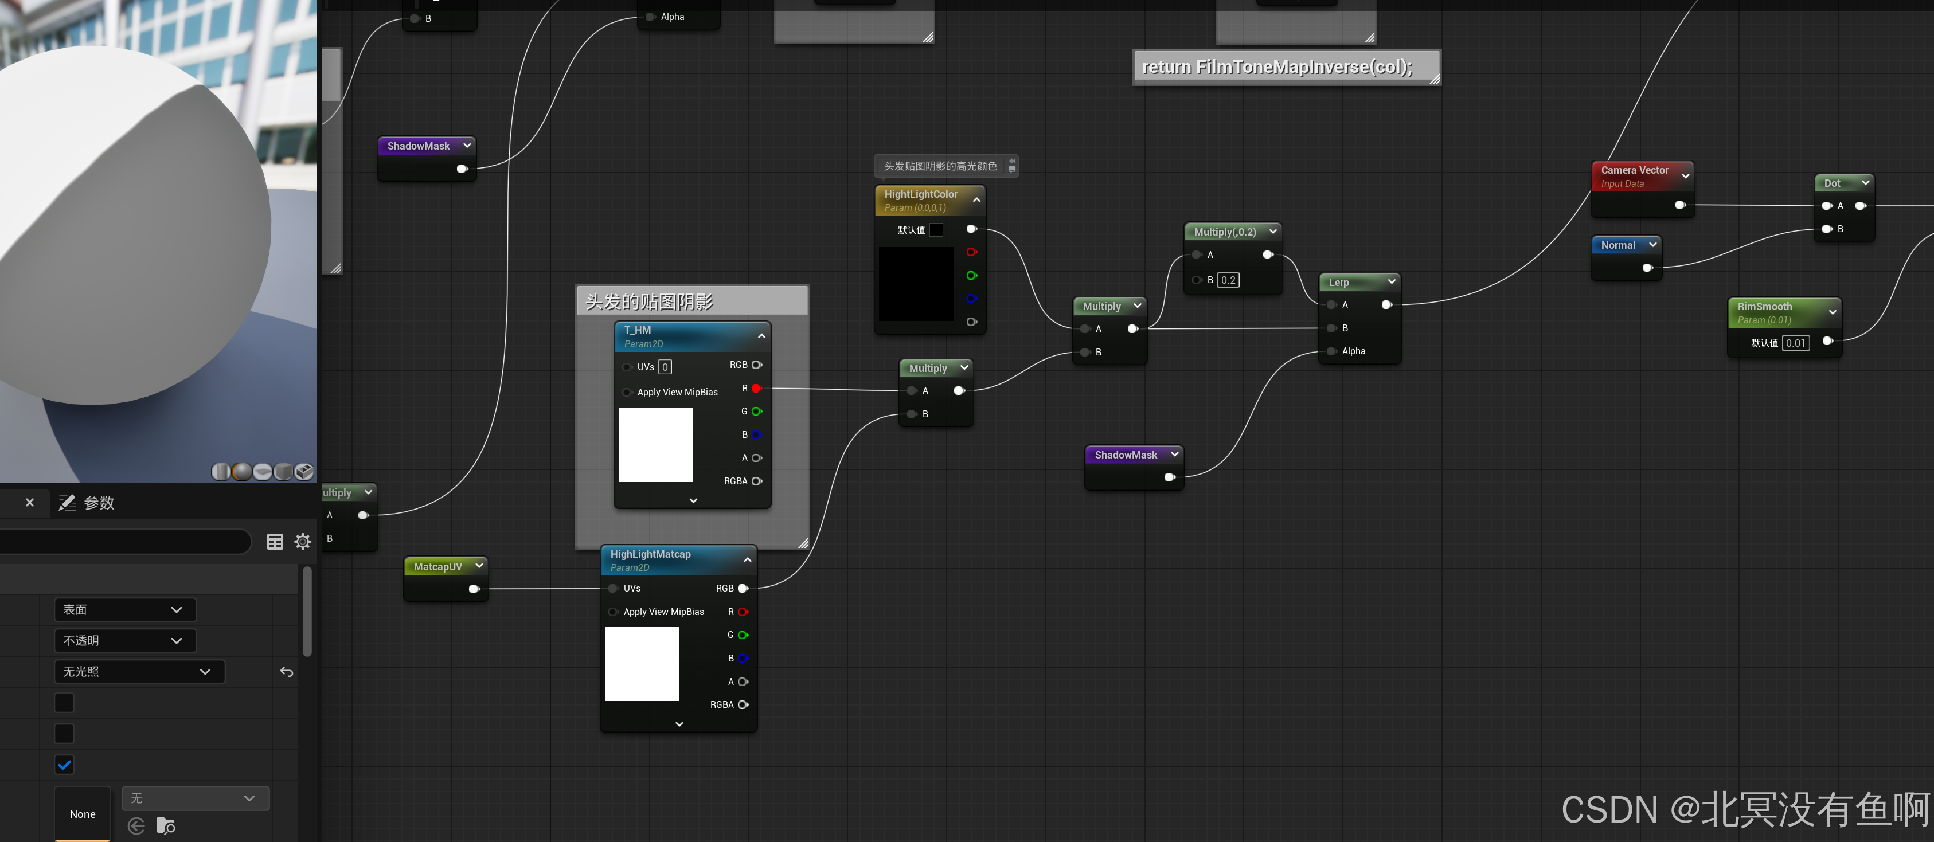1934x842 pixels.
Task: Enable the first unchecked checkbox
Action: (65, 702)
